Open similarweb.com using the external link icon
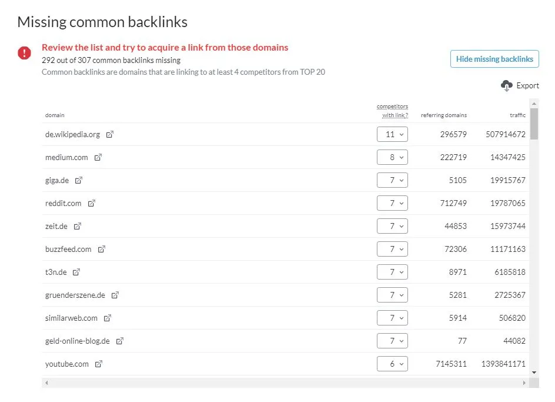Screen dimensions: 555x402 (106, 318)
